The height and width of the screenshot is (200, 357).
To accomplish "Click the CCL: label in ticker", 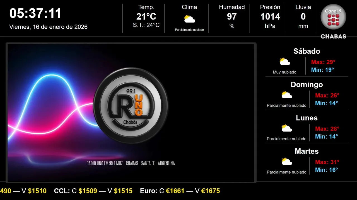I will pos(62,191).
